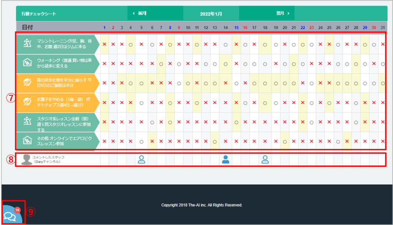This screenshot has height=225, width=393.
Task: Click the 2022年1月 month label
Action: (211, 14)
